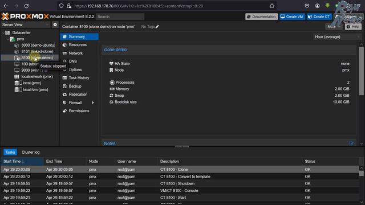Open the Permissions section
365x205 pixels.
pyautogui.click(x=79, y=111)
